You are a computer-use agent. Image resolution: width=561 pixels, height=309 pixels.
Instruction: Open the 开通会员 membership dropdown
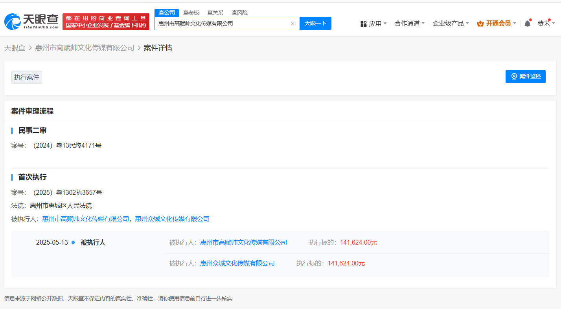[x=497, y=24]
